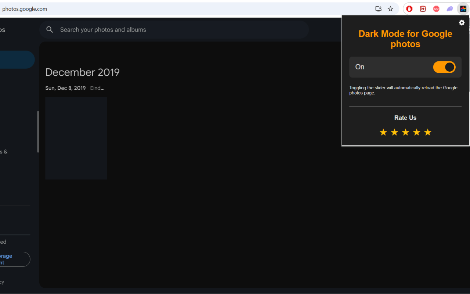Click the Toggling the slider reload note

[403, 90]
